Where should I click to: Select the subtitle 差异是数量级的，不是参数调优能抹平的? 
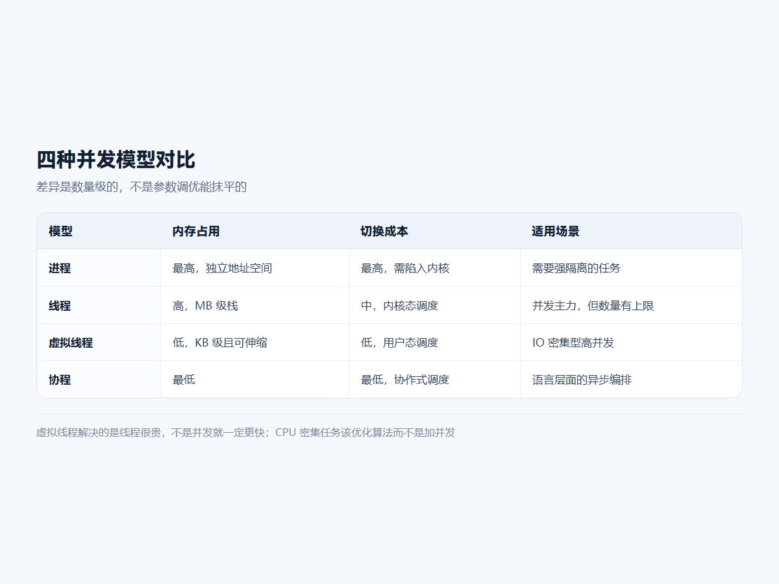point(142,187)
